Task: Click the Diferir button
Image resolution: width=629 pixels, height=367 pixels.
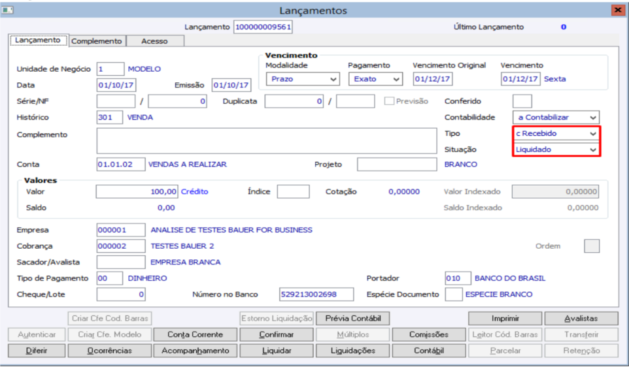Action: 37,351
